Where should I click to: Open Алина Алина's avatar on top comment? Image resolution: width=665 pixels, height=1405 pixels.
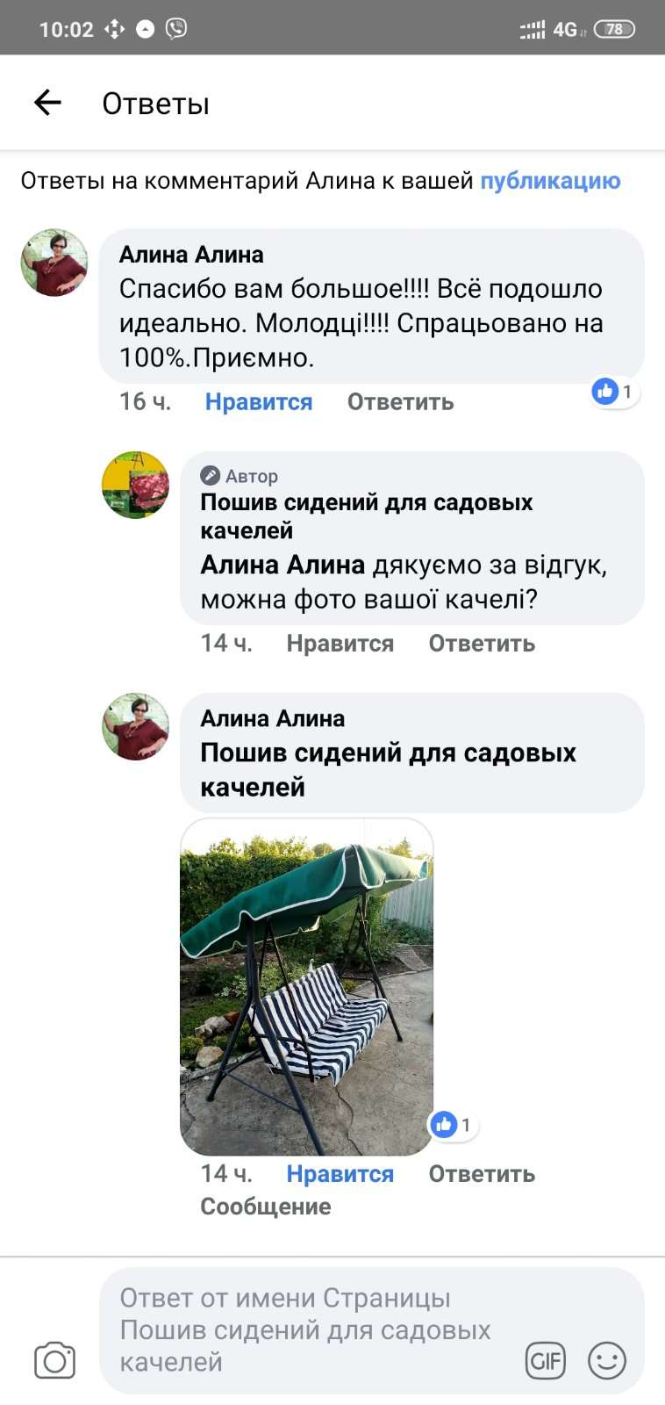coord(54,263)
